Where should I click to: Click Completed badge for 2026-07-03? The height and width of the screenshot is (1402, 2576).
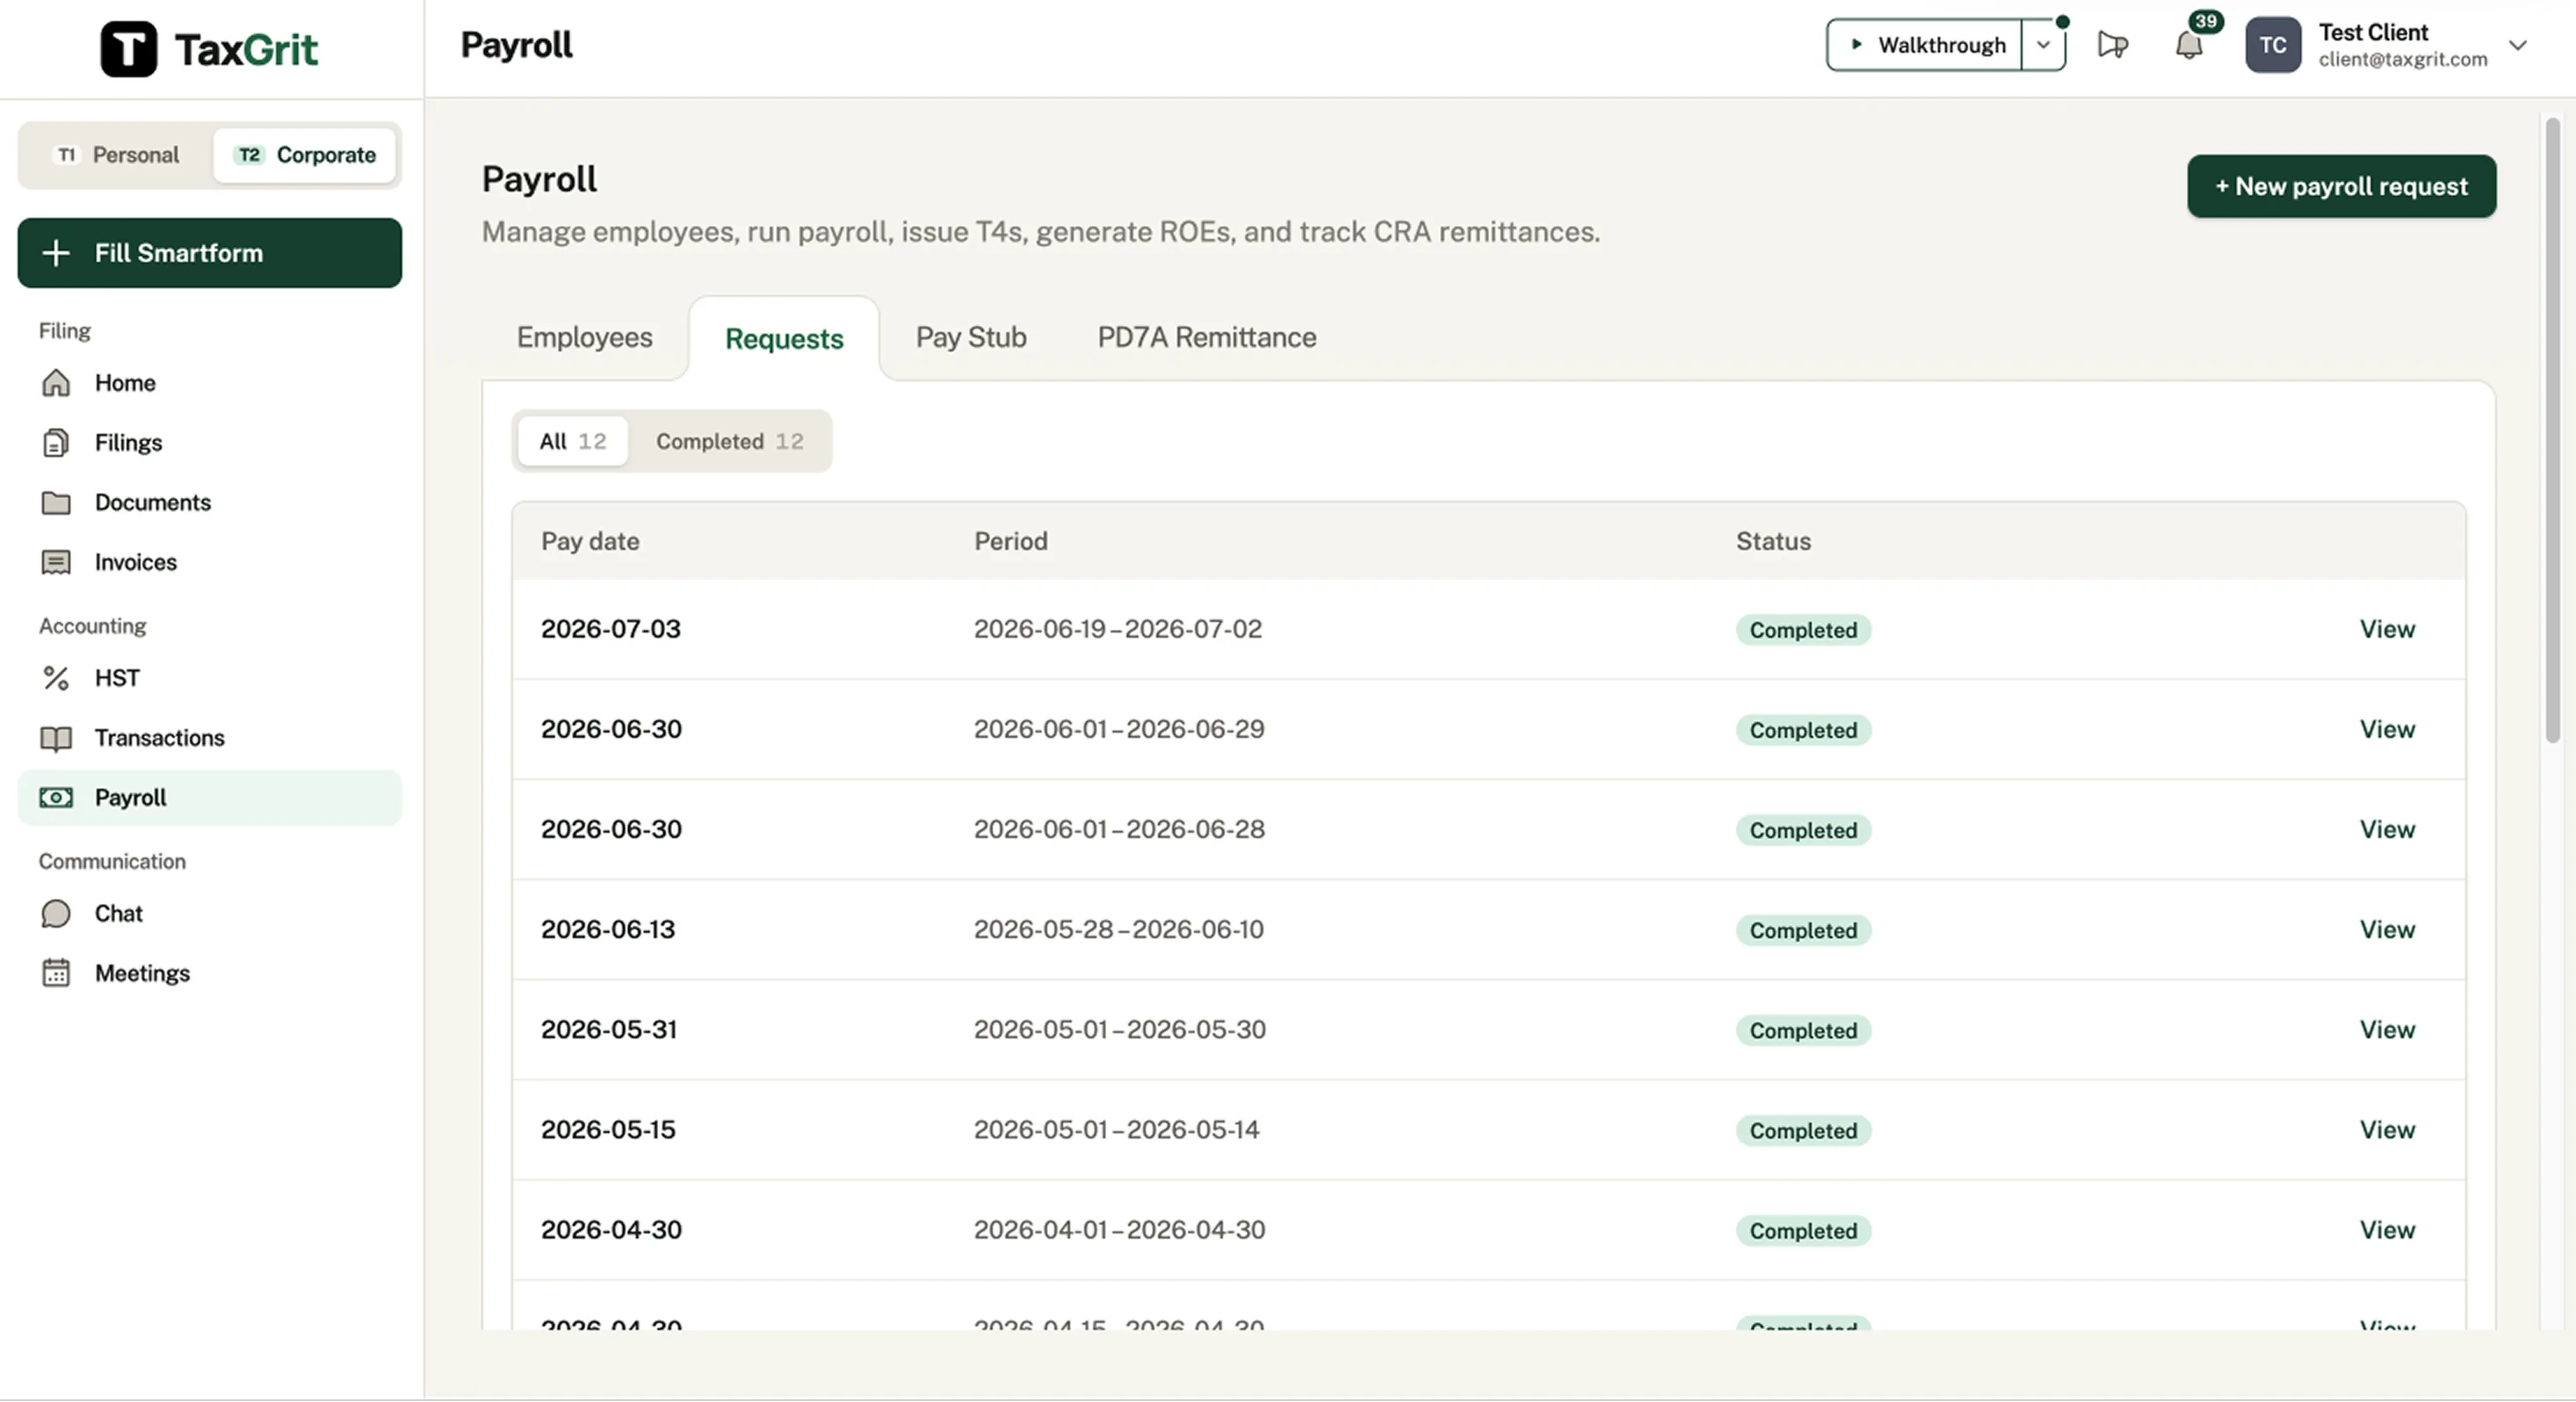[x=1803, y=630]
